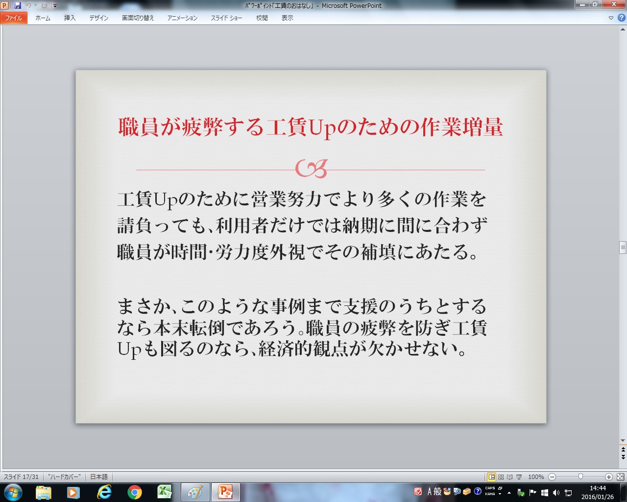Click the PowerPoint application icon in title bar
Viewport: 627px width, 502px height.
click(x=4, y=5)
